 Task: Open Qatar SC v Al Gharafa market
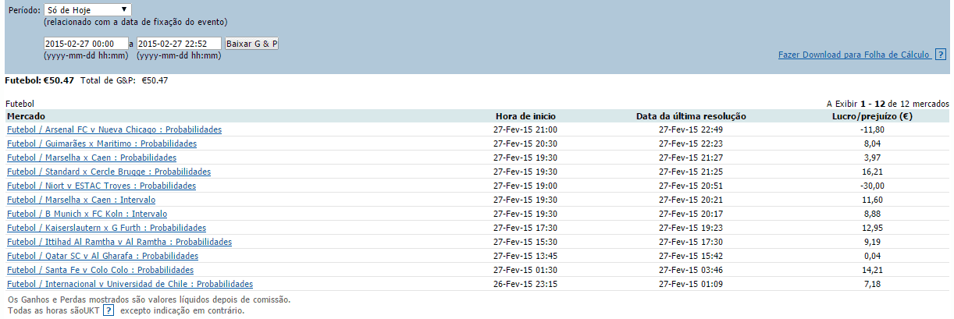[x=102, y=256]
